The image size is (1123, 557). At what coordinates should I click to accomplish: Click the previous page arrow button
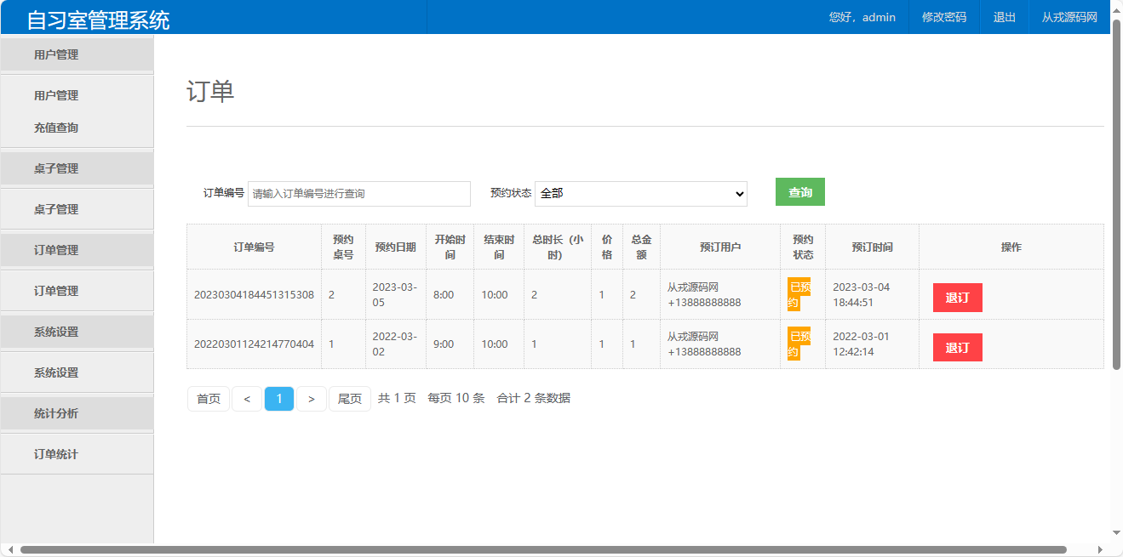point(247,399)
